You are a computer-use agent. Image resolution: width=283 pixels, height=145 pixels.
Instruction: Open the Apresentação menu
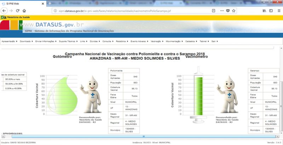click(10, 41)
